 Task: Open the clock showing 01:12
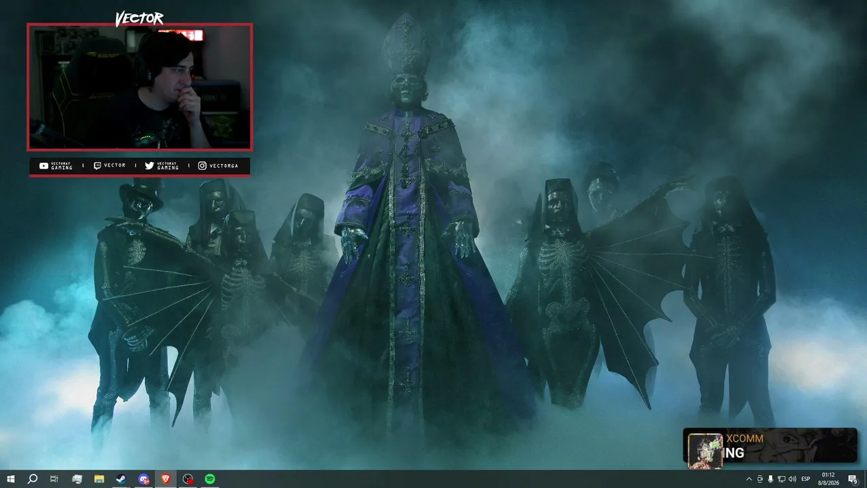click(828, 479)
